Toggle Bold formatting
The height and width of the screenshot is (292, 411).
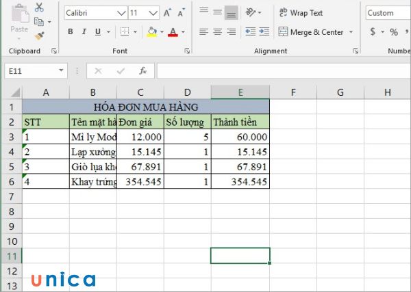pos(71,31)
